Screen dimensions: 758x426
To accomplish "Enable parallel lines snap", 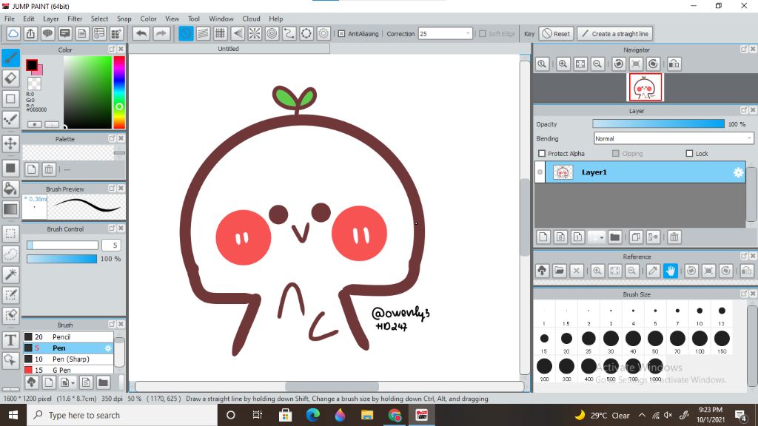I will coord(203,33).
